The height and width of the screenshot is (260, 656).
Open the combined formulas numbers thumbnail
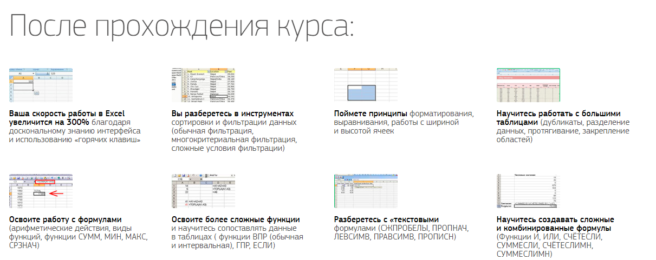pyautogui.click(x=528, y=191)
